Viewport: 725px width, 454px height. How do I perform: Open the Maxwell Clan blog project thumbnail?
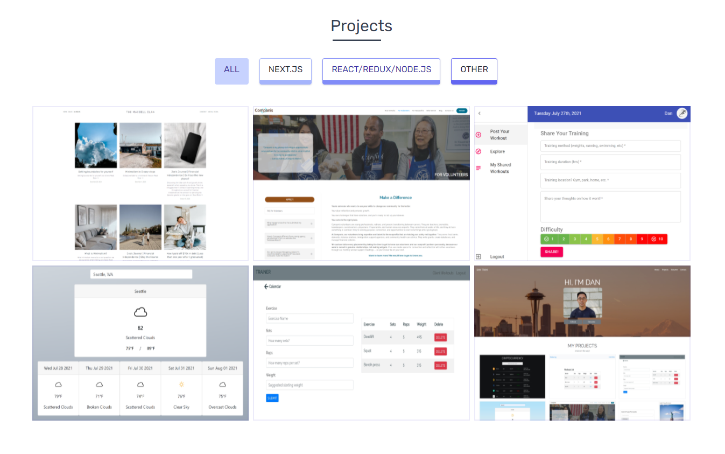point(140,183)
